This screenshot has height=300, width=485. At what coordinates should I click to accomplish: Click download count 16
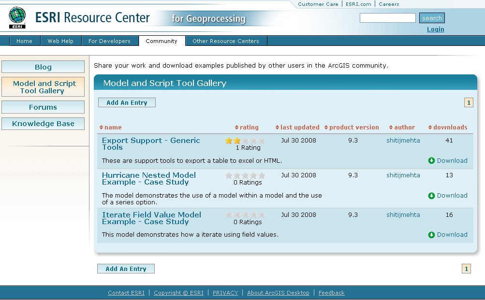click(449, 214)
